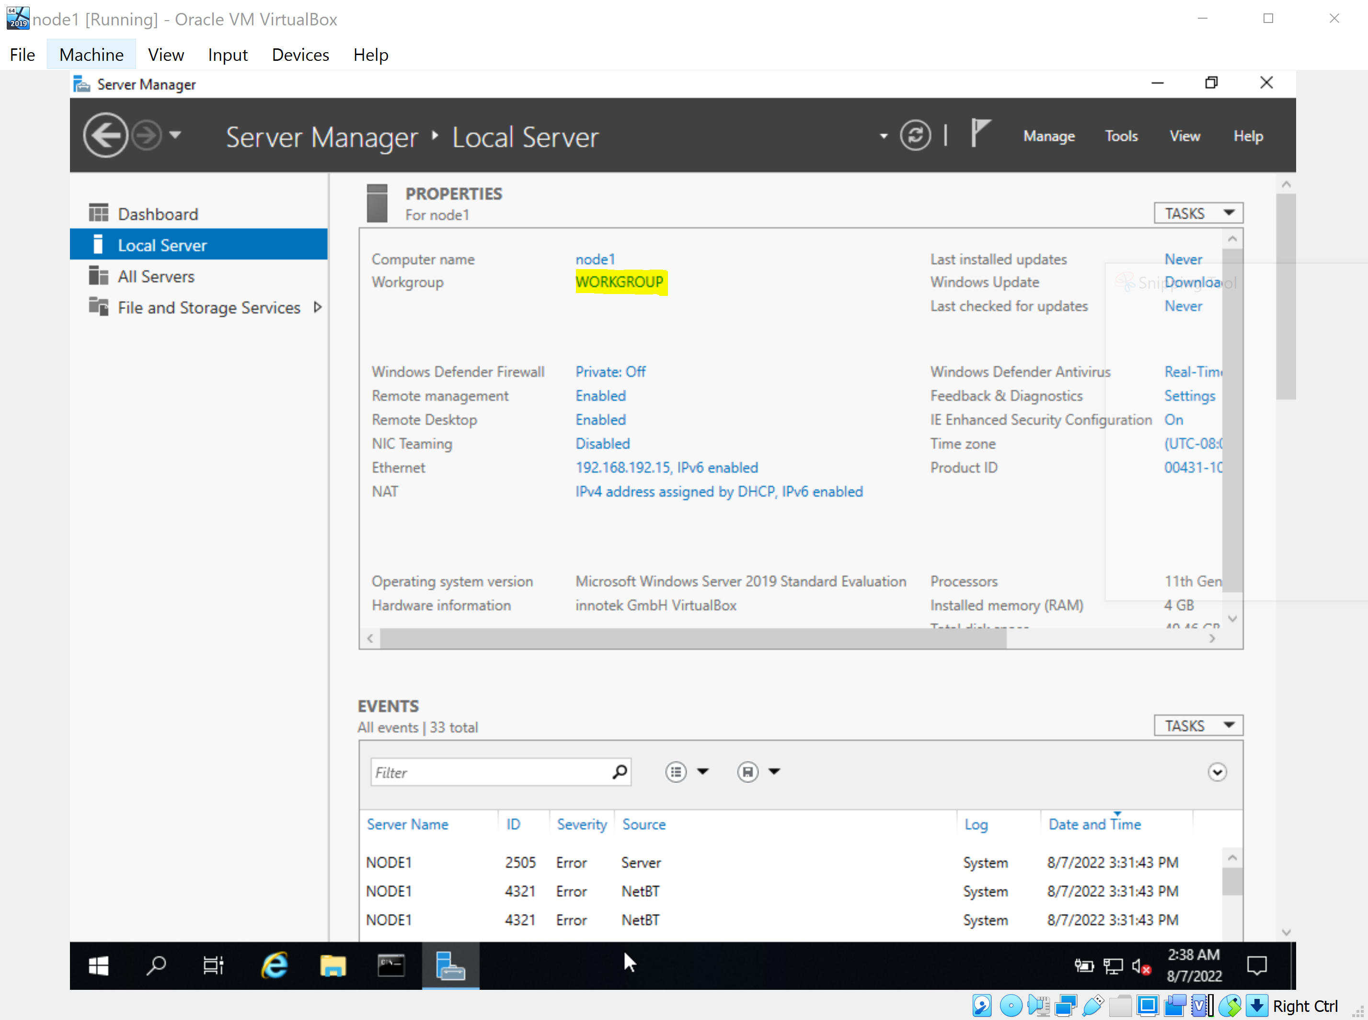
Task: Click computer name node1 link
Action: click(595, 260)
